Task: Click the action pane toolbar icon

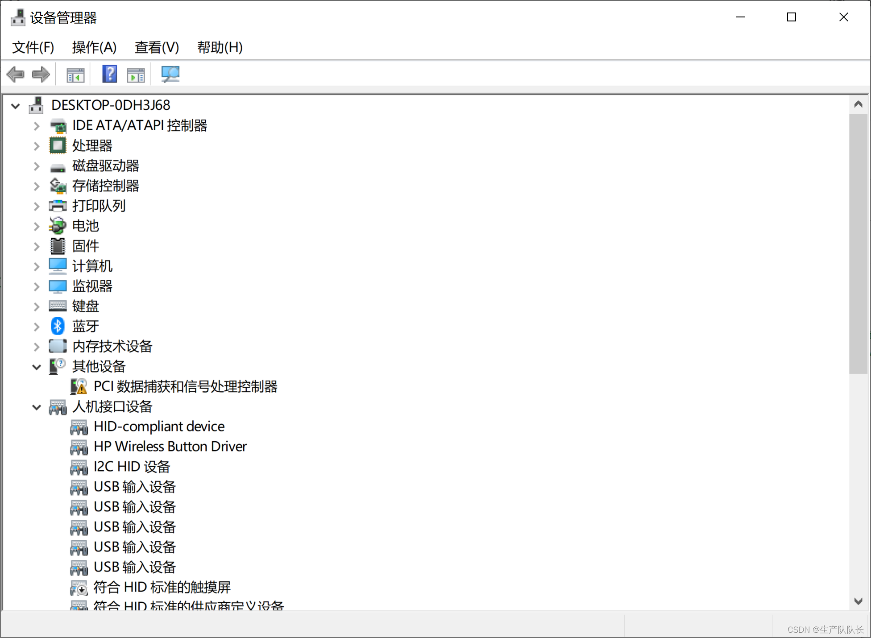Action: click(136, 75)
